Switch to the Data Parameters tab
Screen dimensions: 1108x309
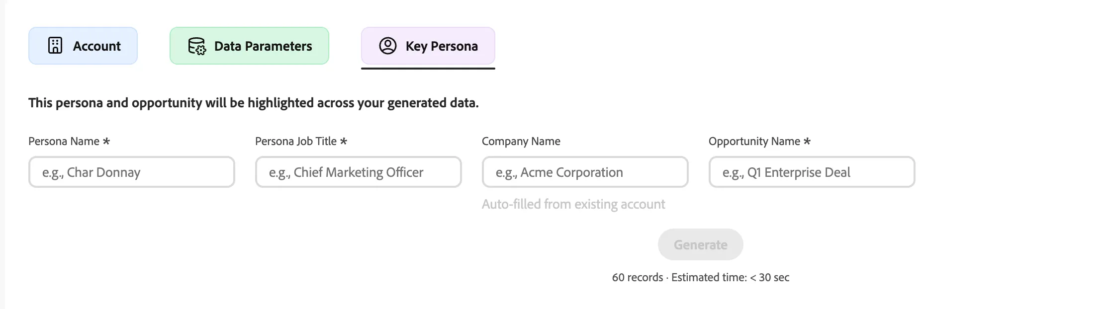point(249,46)
